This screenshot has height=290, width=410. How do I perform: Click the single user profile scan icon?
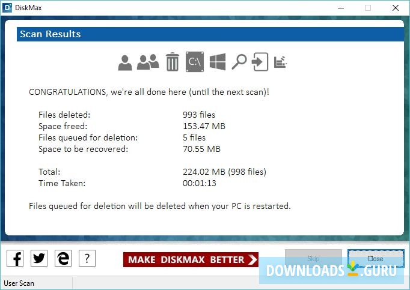pos(125,62)
